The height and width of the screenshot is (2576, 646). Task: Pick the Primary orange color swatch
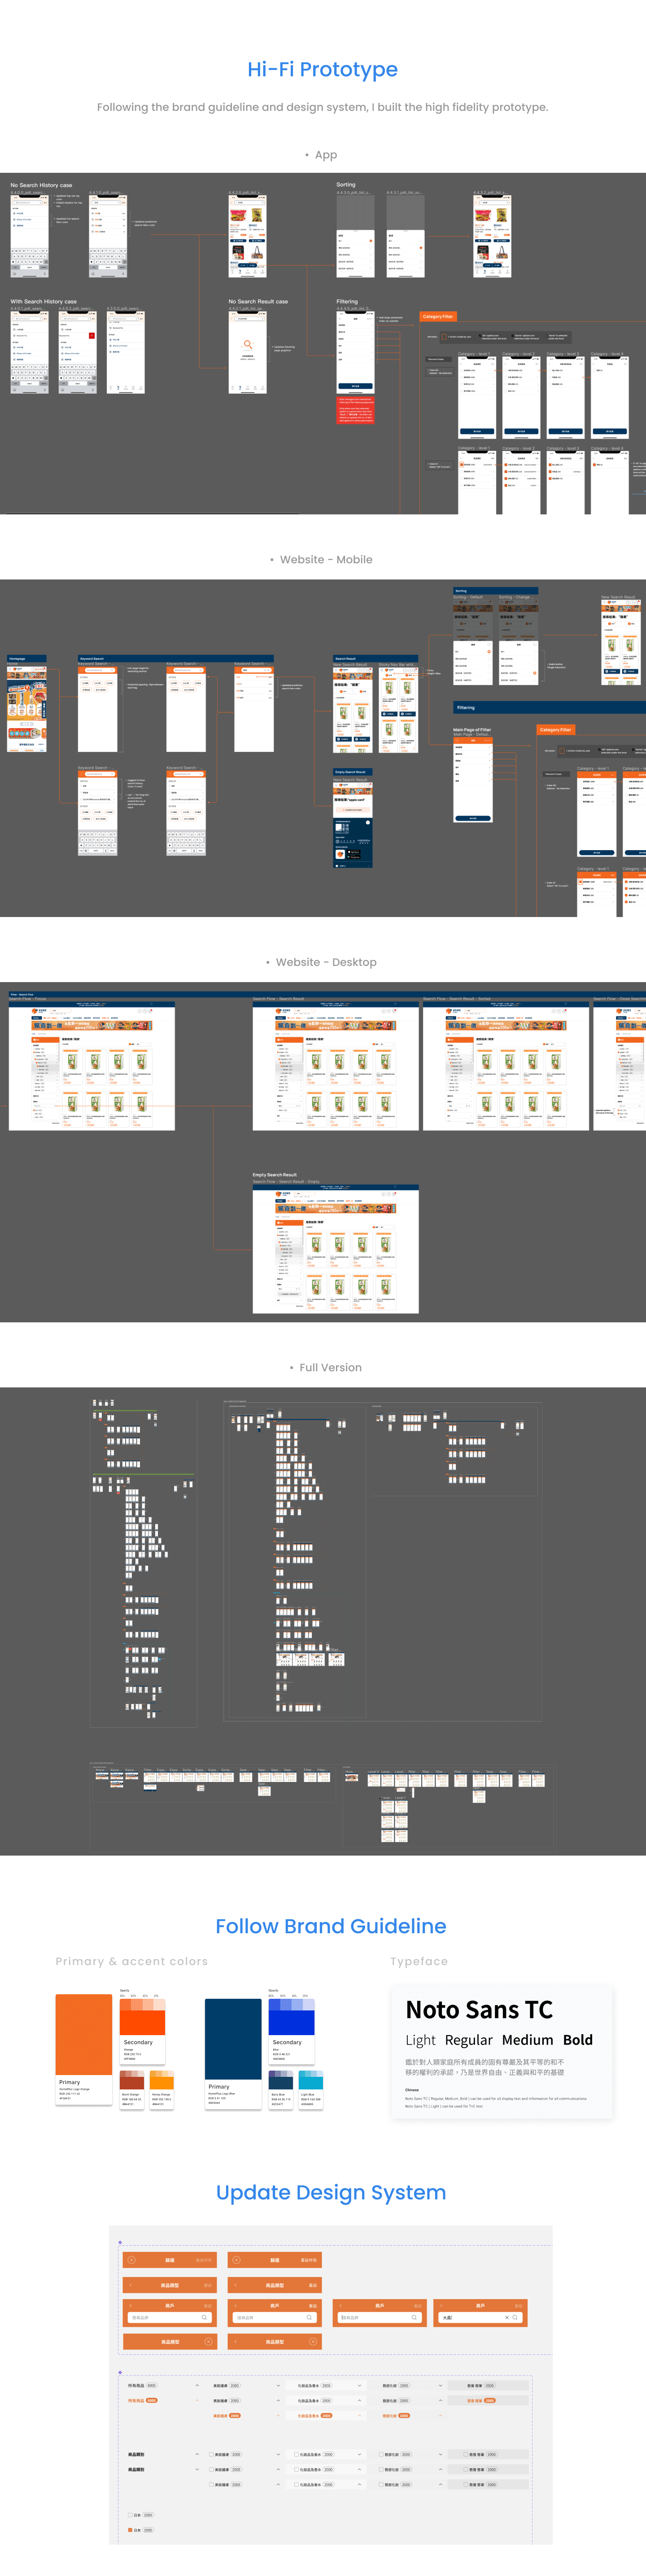[84, 2035]
